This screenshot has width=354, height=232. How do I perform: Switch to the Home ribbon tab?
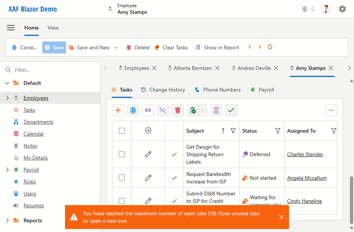point(31,28)
